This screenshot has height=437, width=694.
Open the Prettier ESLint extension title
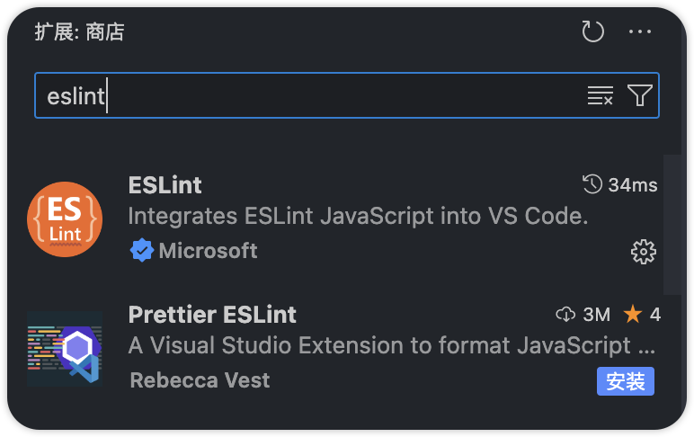tap(212, 315)
